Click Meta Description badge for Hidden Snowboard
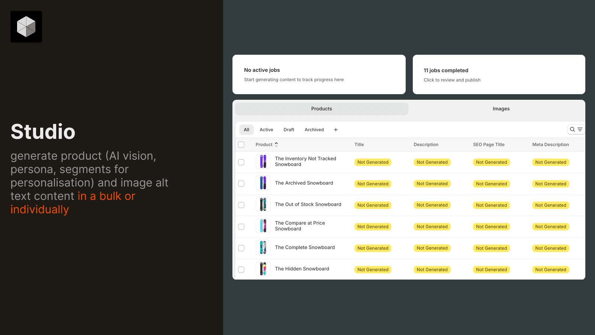This screenshot has width=595, height=335. tap(551, 269)
